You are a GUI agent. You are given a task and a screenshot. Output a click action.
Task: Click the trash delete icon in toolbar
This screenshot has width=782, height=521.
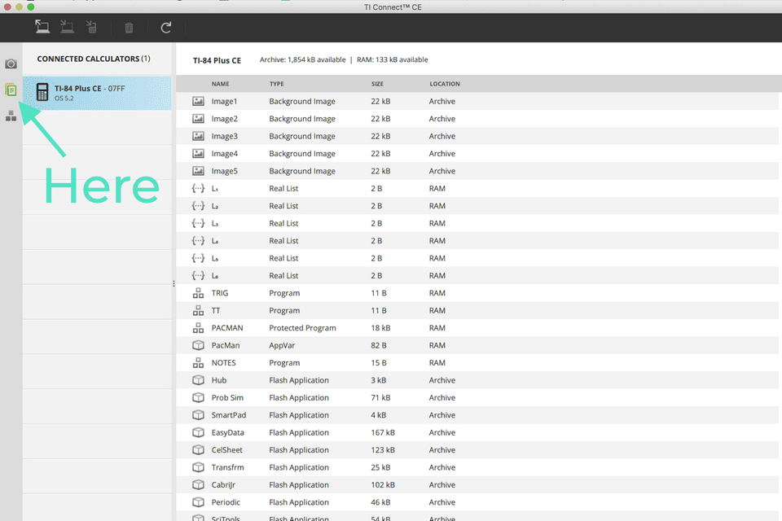pos(129,28)
